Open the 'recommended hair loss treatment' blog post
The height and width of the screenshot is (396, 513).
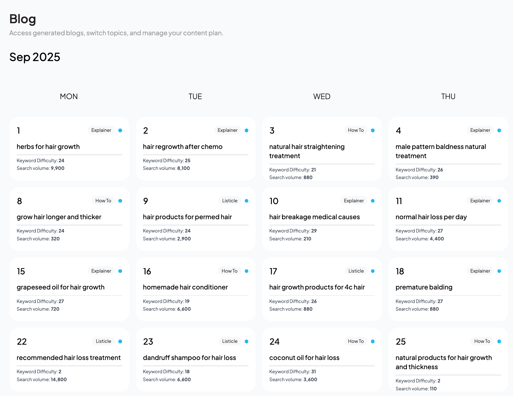tap(68, 357)
